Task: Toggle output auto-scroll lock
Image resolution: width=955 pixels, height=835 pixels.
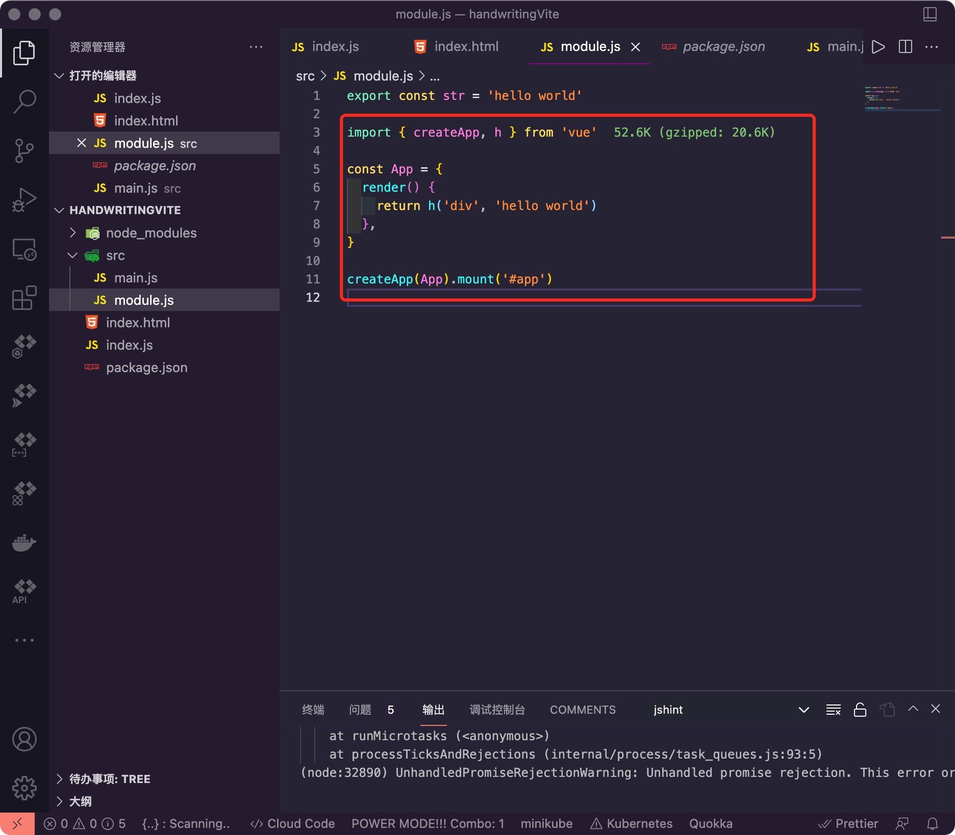Action: pyautogui.click(x=860, y=710)
